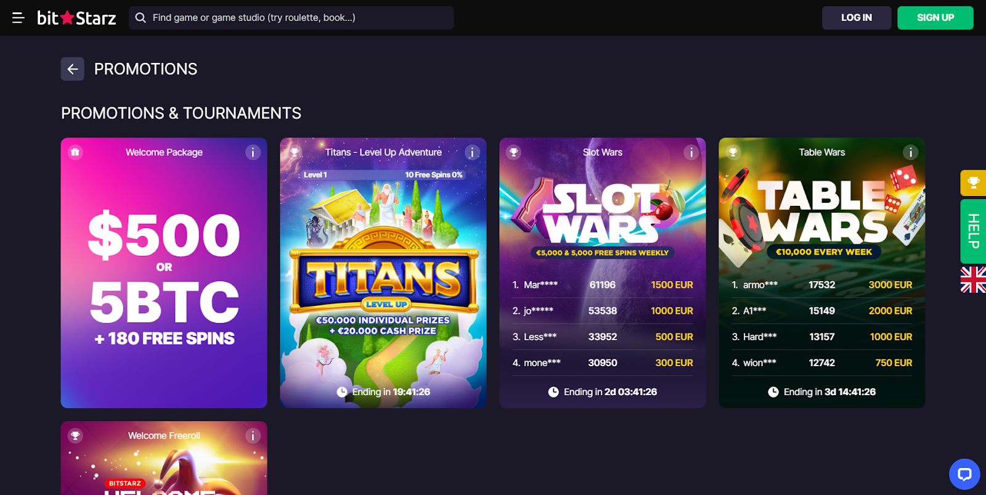This screenshot has height=495, width=986.
Task: Select Table Wars leaderboard row 'armo***'
Action: [822, 285]
